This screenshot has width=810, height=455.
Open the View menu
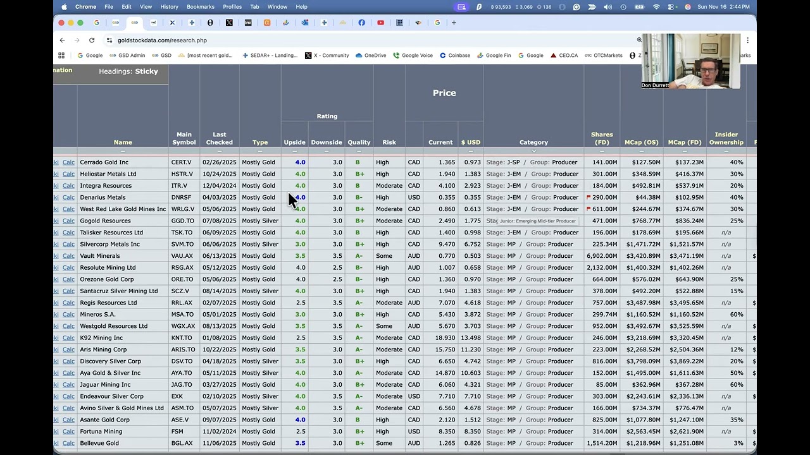click(146, 7)
